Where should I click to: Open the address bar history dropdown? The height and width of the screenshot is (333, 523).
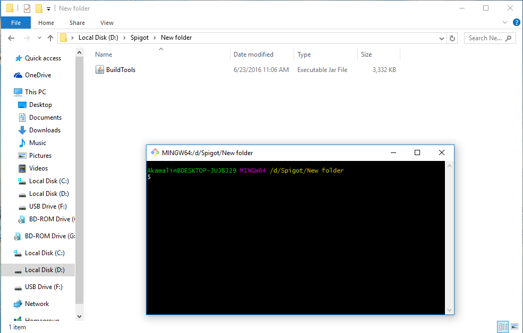point(442,38)
